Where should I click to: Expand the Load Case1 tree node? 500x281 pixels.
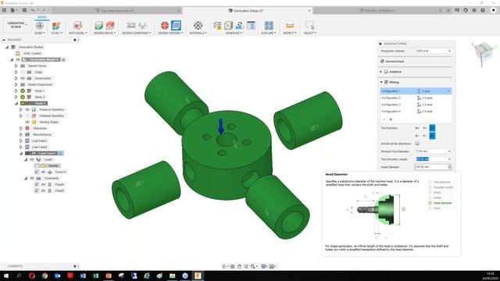point(21,140)
